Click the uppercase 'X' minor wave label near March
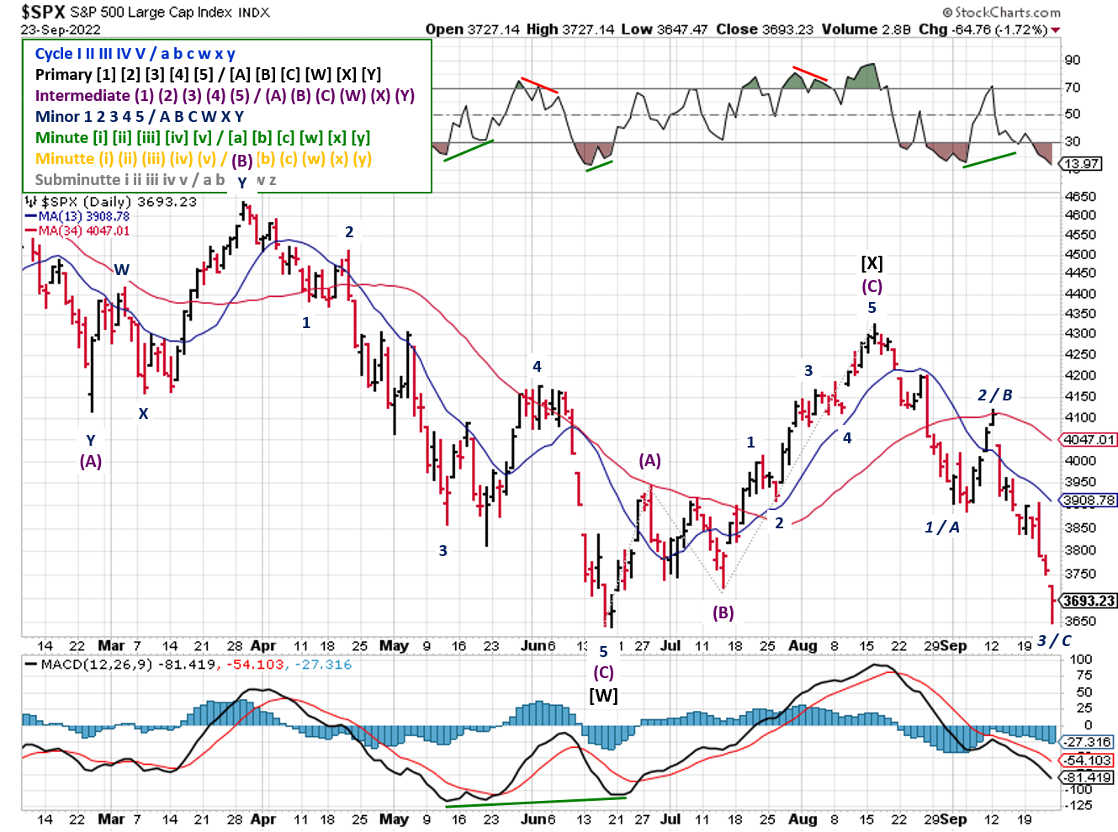Image resolution: width=1118 pixels, height=832 pixels. pyautogui.click(x=143, y=414)
